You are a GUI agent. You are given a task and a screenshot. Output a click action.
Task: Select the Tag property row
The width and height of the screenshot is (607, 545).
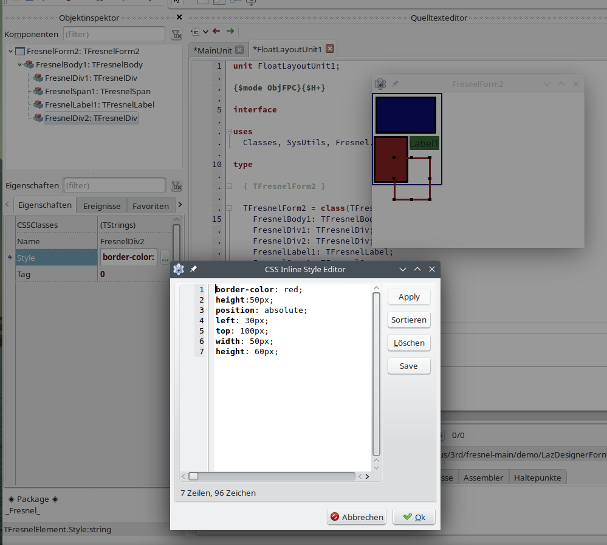tap(94, 275)
